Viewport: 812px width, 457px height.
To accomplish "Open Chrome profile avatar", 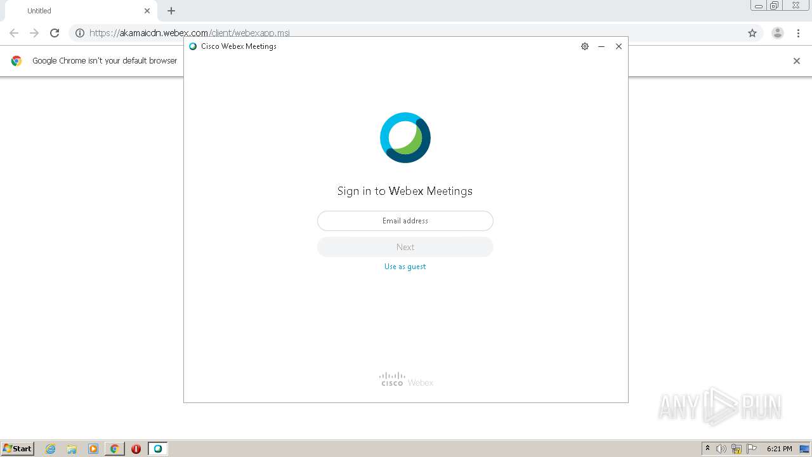I will click(x=778, y=33).
